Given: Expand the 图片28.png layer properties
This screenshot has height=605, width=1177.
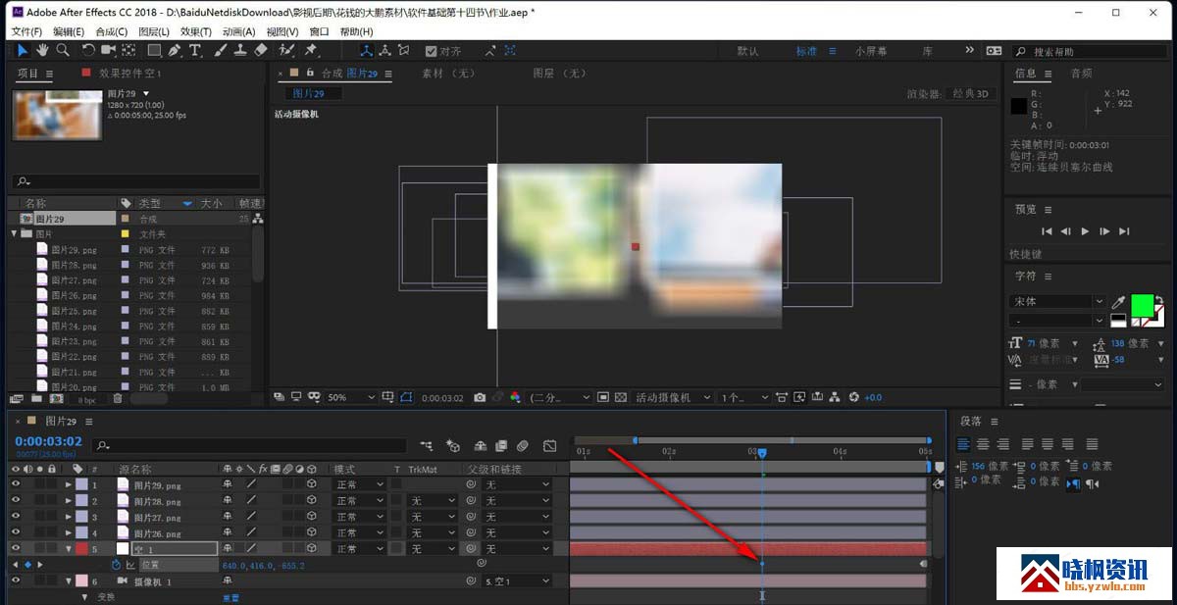Looking at the screenshot, I should 69,501.
